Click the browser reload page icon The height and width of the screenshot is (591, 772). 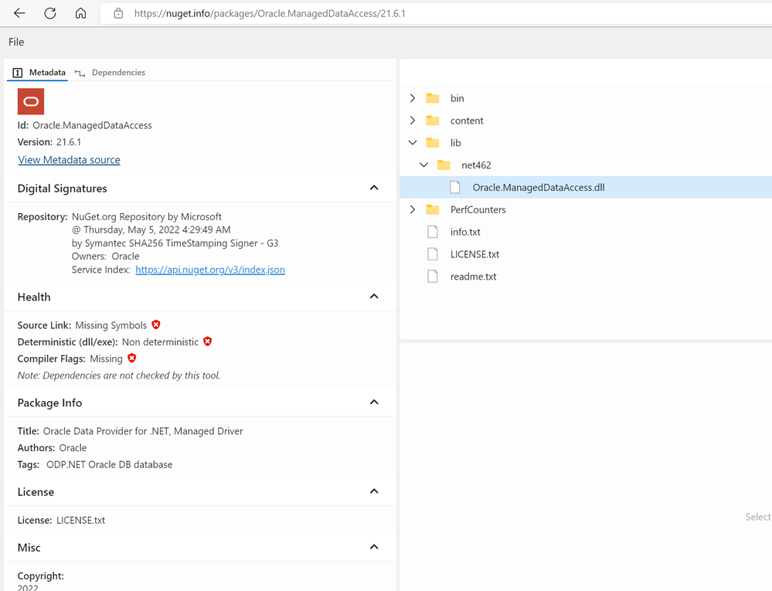50,13
